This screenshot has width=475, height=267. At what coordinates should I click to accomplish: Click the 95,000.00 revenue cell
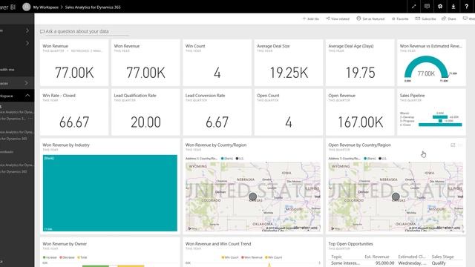click(x=384, y=263)
